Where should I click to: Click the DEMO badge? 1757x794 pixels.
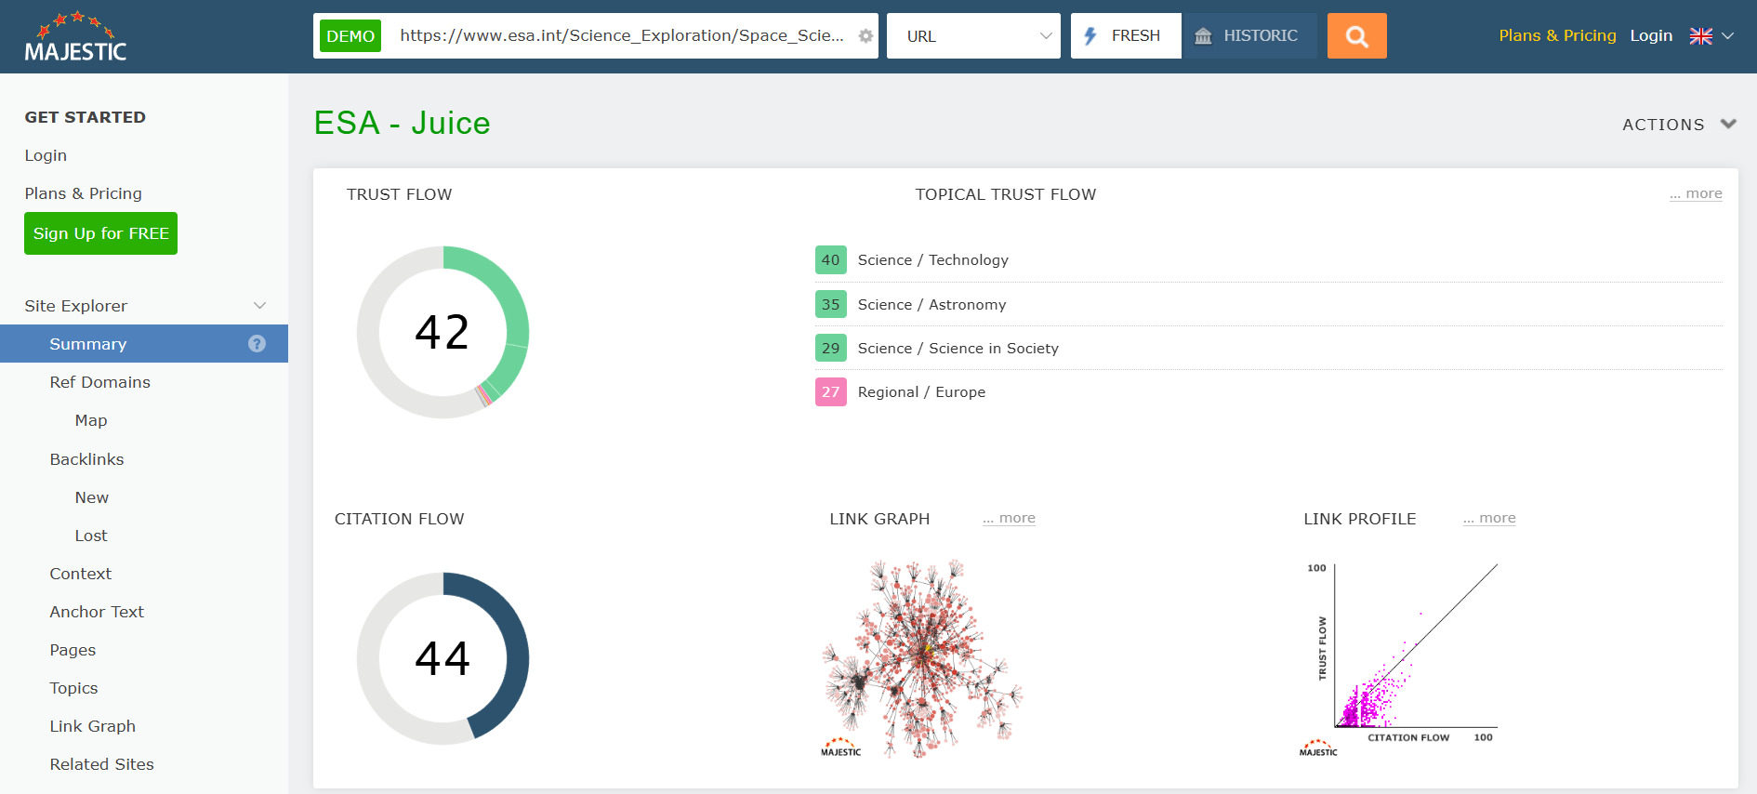point(350,36)
